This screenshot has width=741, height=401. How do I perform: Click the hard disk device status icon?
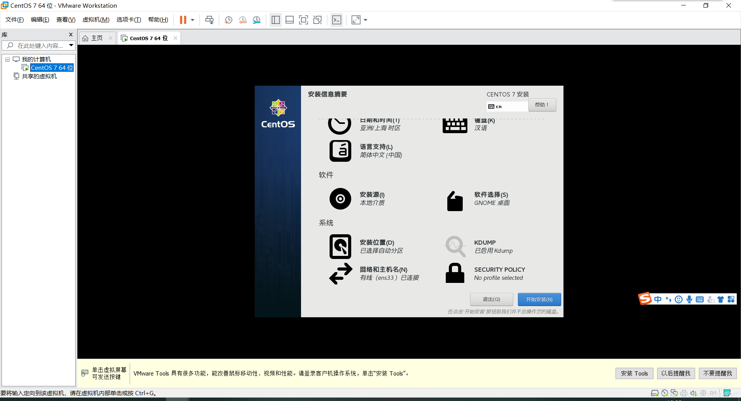(655, 393)
